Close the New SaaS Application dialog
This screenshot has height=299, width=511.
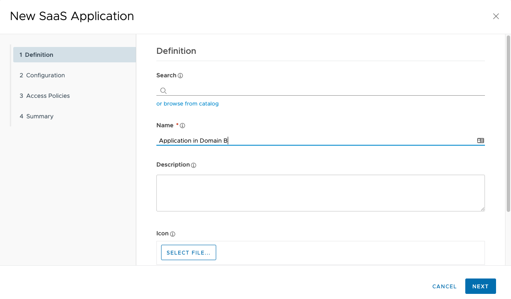click(496, 17)
